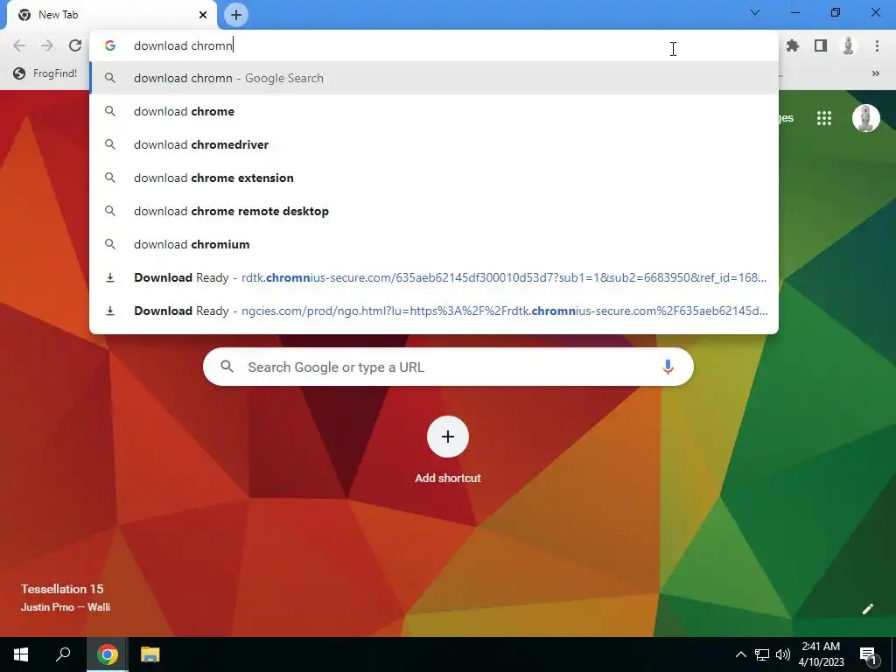Start voice search with microphone icon
Viewport: 896px width, 672px height.
pyautogui.click(x=668, y=367)
